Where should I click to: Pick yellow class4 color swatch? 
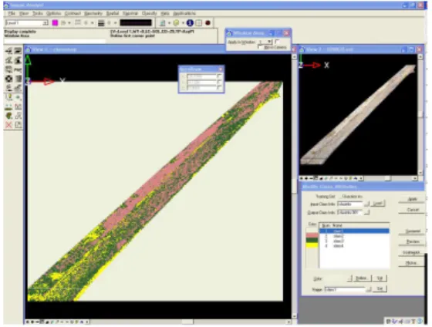pyautogui.click(x=312, y=245)
